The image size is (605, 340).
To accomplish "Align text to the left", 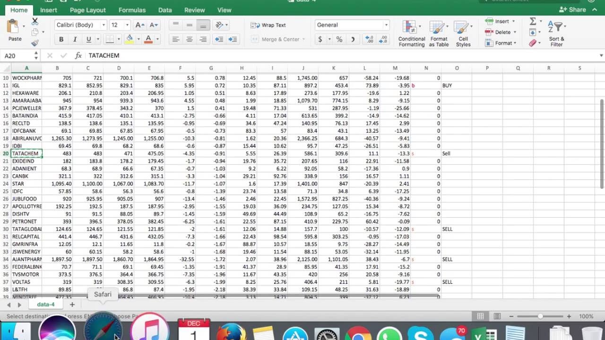I will tap(176, 39).
